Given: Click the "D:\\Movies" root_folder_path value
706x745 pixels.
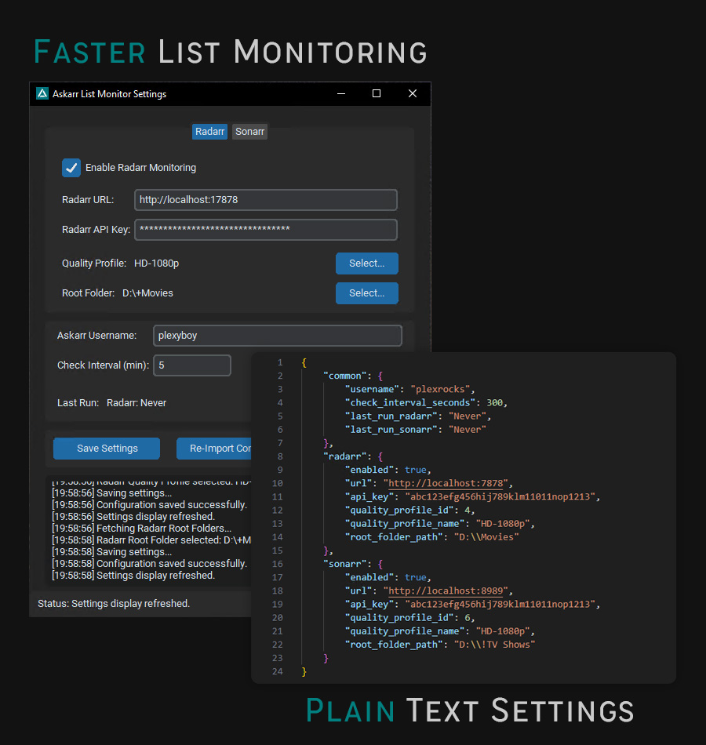Looking at the screenshot, I should [x=486, y=537].
